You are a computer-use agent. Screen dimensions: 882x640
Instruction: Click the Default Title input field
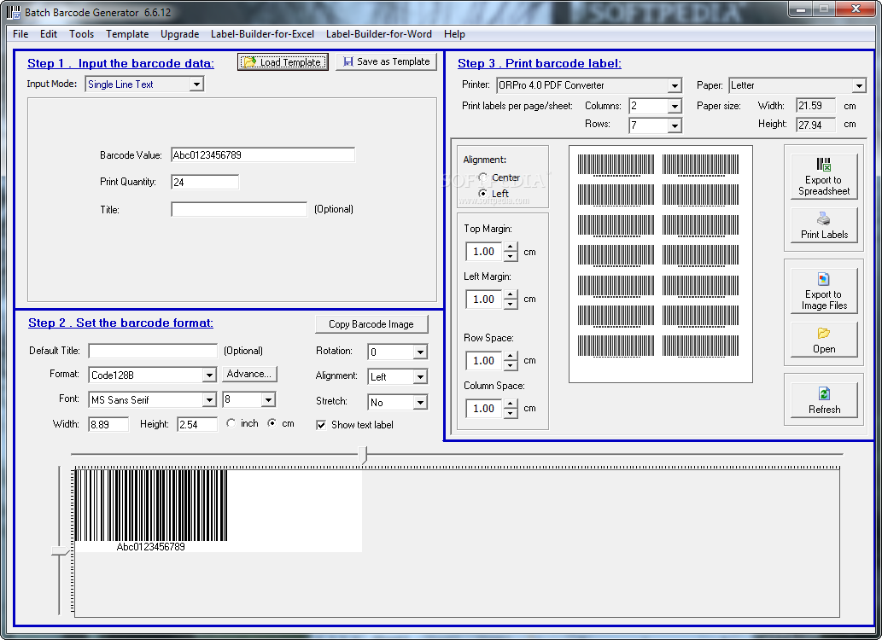pos(153,351)
